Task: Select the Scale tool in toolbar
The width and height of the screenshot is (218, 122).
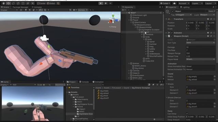Action: [18, 3]
